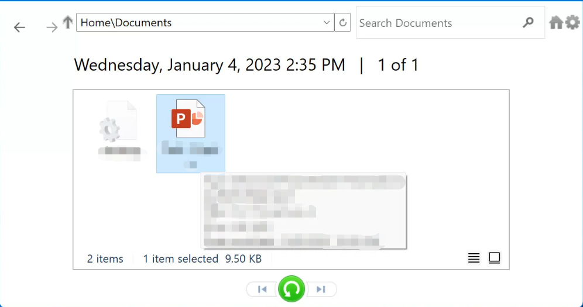The image size is (583, 307).
Task: Refresh the Documents folder view
Action: click(x=343, y=23)
